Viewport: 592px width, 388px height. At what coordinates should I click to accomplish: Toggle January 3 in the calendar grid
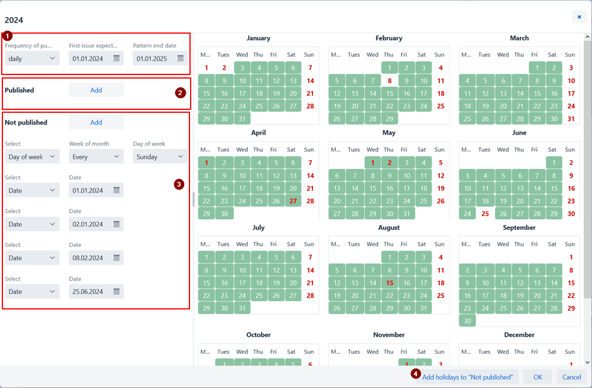[241, 67]
